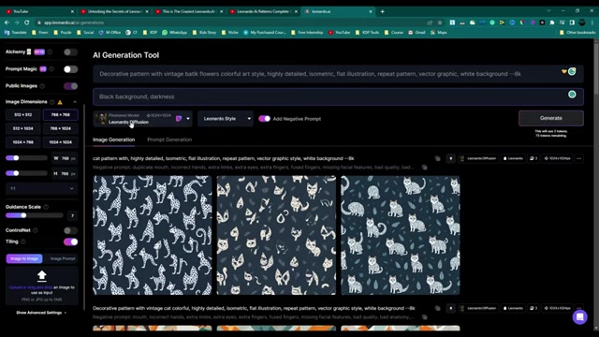Select the Image to Image tab

point(24,258)
